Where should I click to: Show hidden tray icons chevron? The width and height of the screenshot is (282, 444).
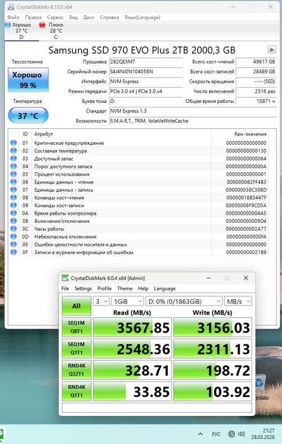[x=200, y=434]
